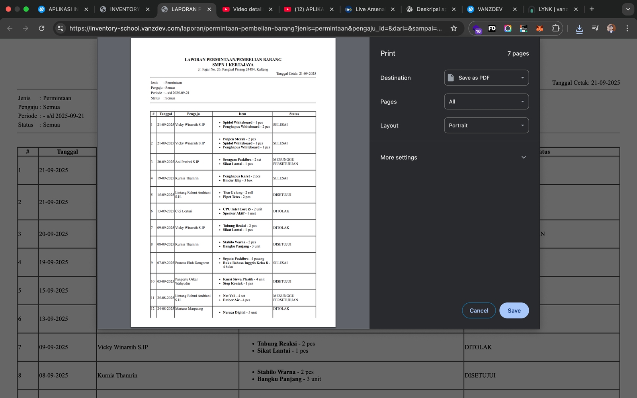Viewport: 637px width, 398px height.
Task: Open the Layout Portrait dropdown
Action: point(486,125)
